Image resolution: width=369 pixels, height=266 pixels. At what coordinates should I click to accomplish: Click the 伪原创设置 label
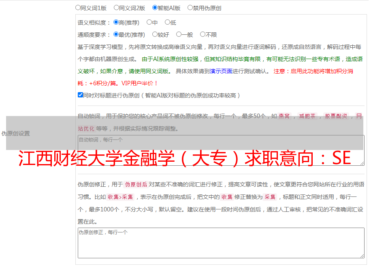point(15,133)
